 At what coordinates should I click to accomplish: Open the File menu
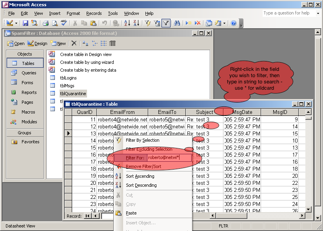click(x=11, y=13)
